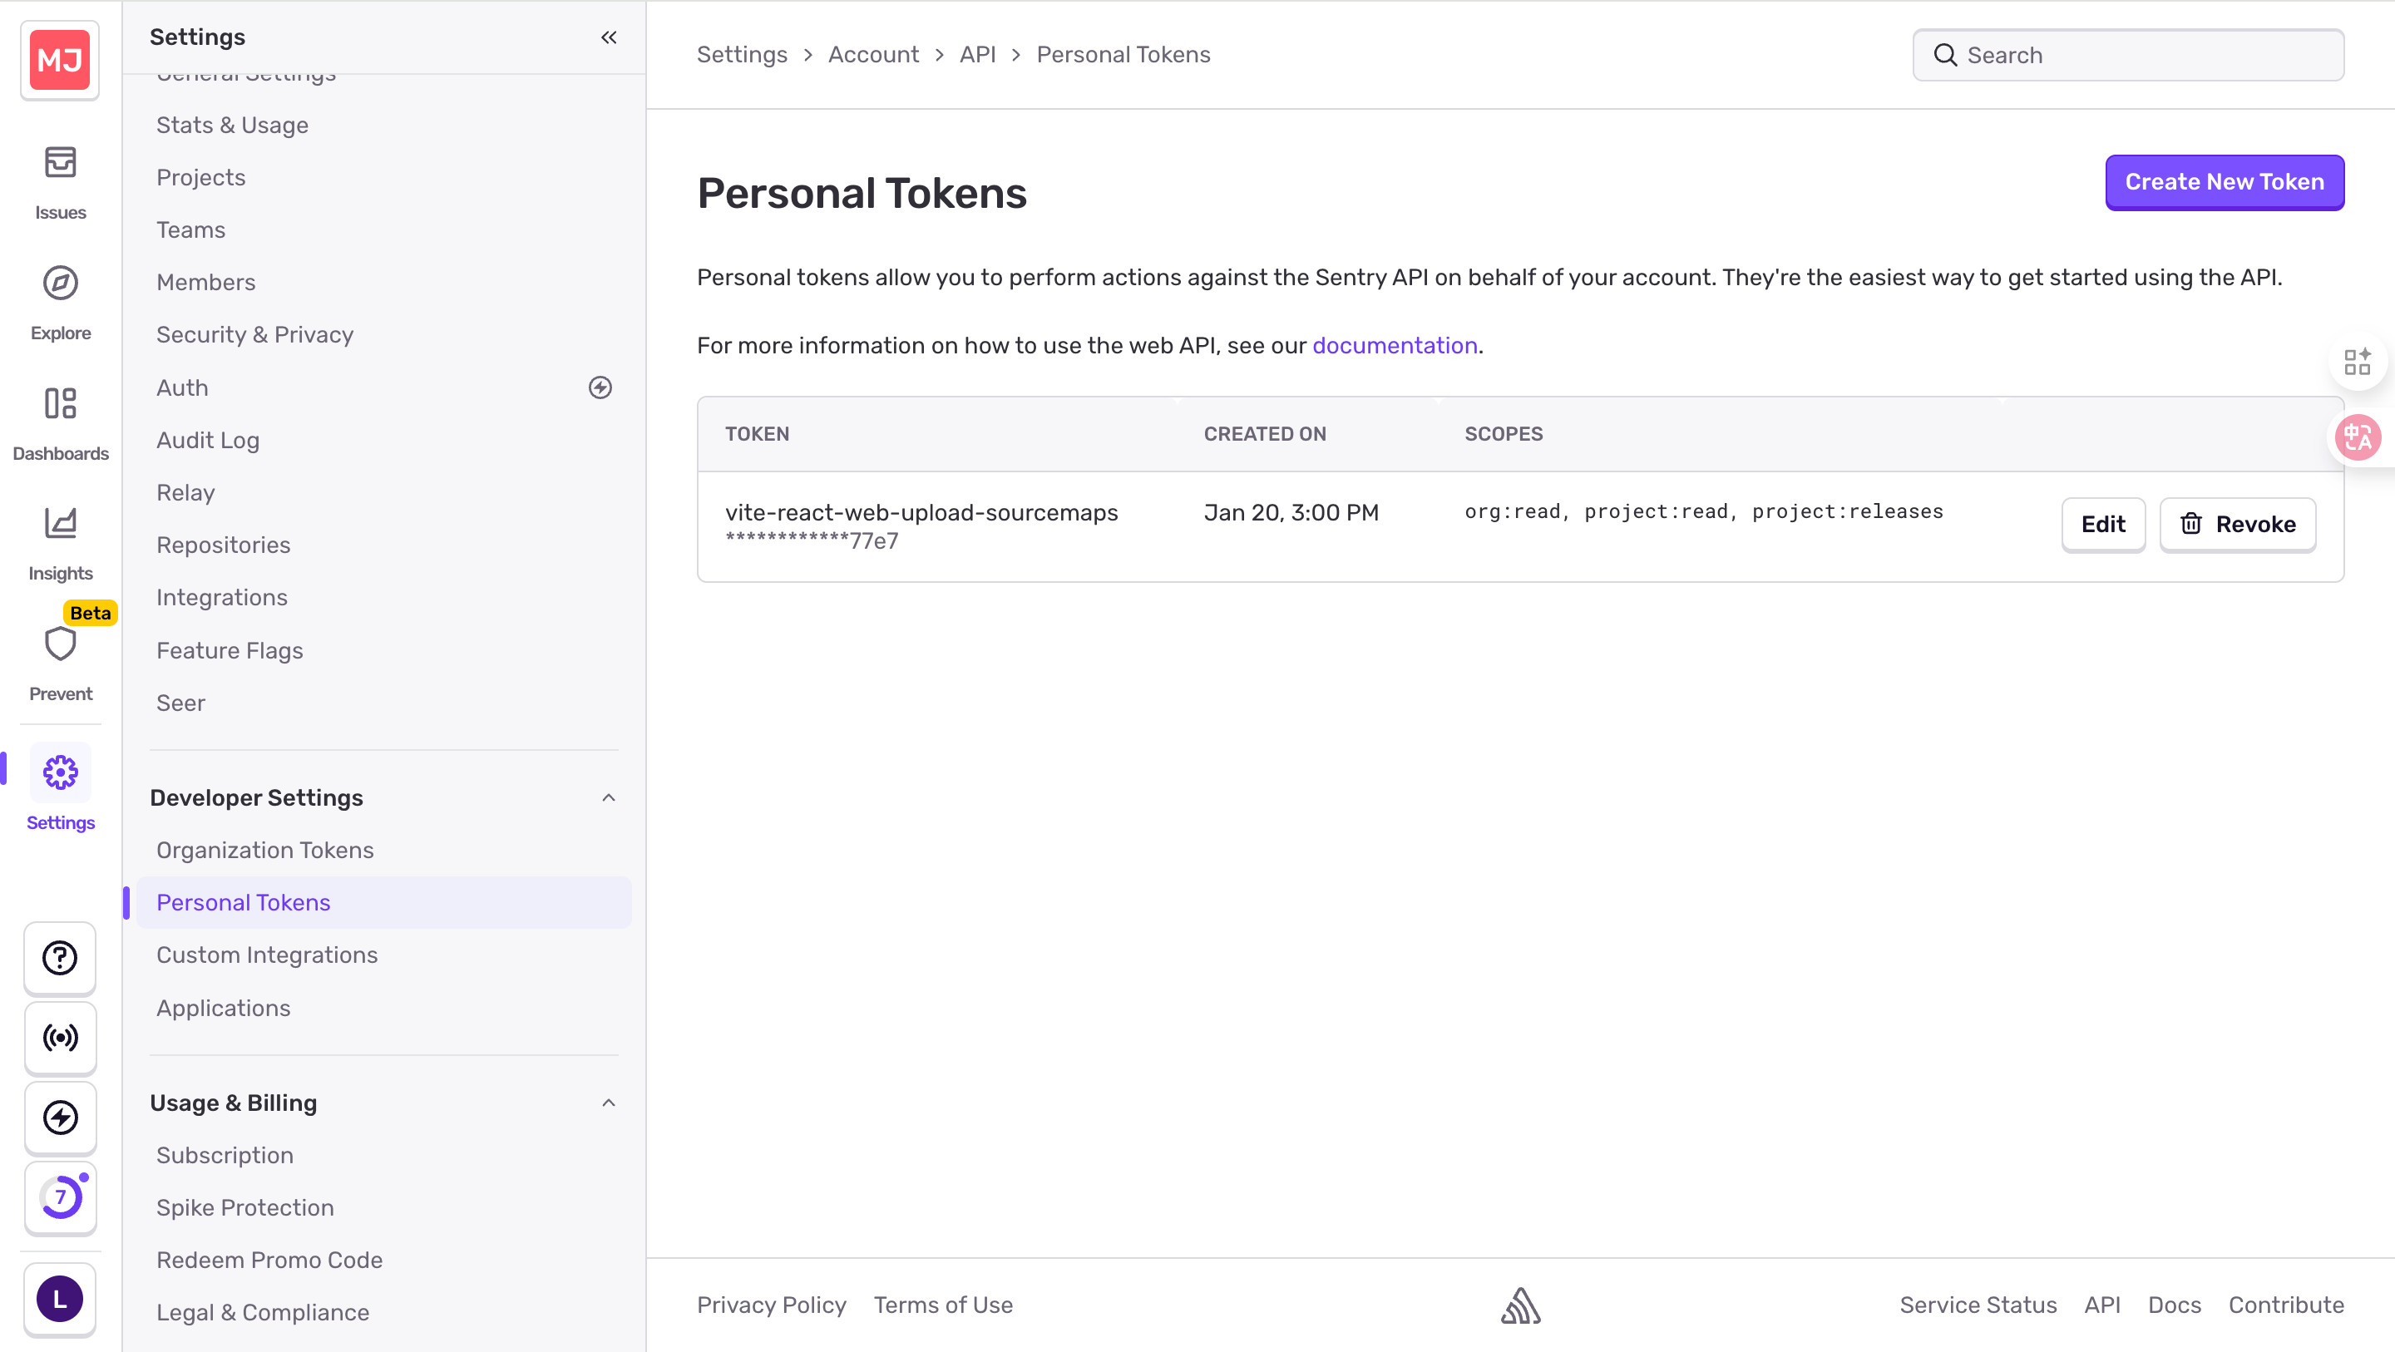Focus the Search input field
The image size is (2395, 1352).
[2128, 55]
